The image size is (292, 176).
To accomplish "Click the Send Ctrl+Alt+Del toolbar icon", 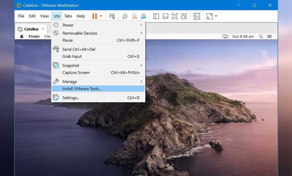I will pos(112,16).
